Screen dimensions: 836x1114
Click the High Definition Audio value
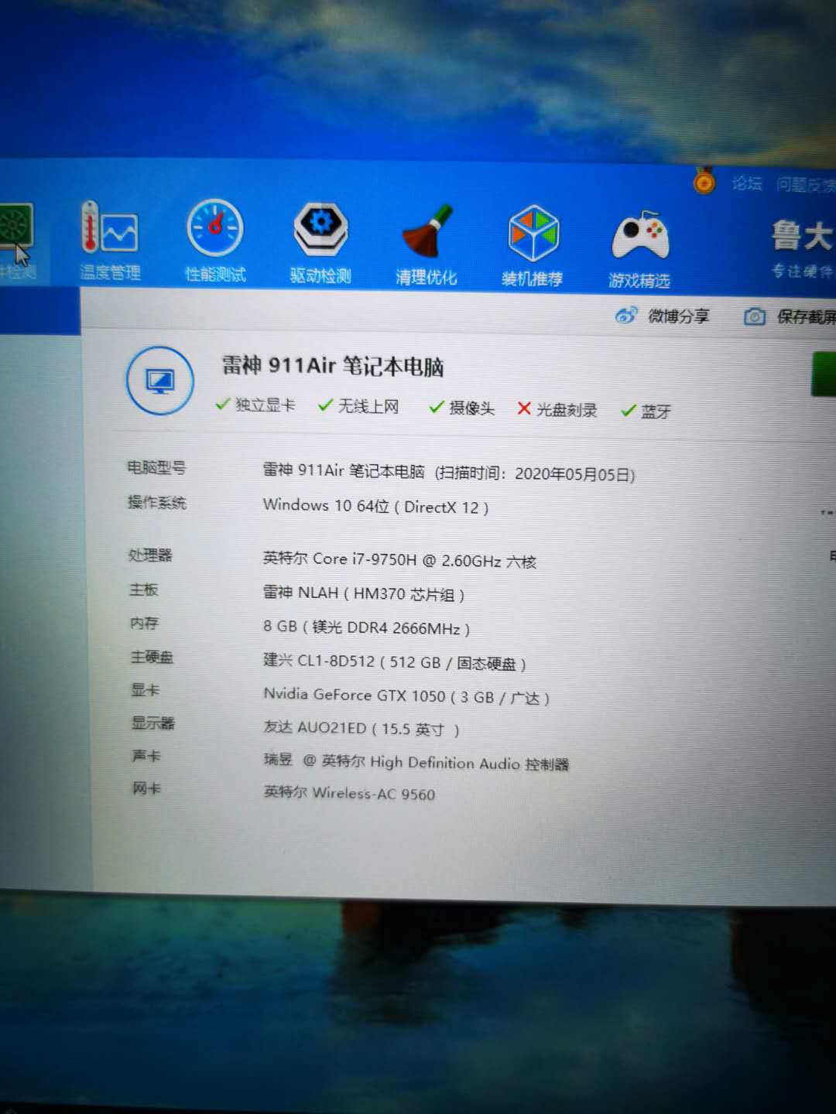click(x=416, y=763)
